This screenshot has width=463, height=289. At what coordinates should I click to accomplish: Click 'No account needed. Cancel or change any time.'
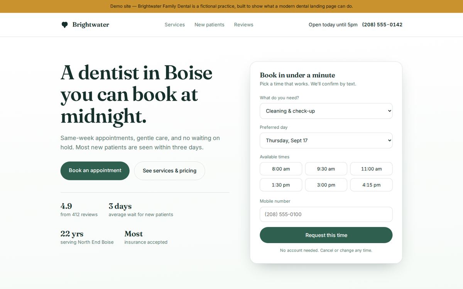(x=326, y=250)
